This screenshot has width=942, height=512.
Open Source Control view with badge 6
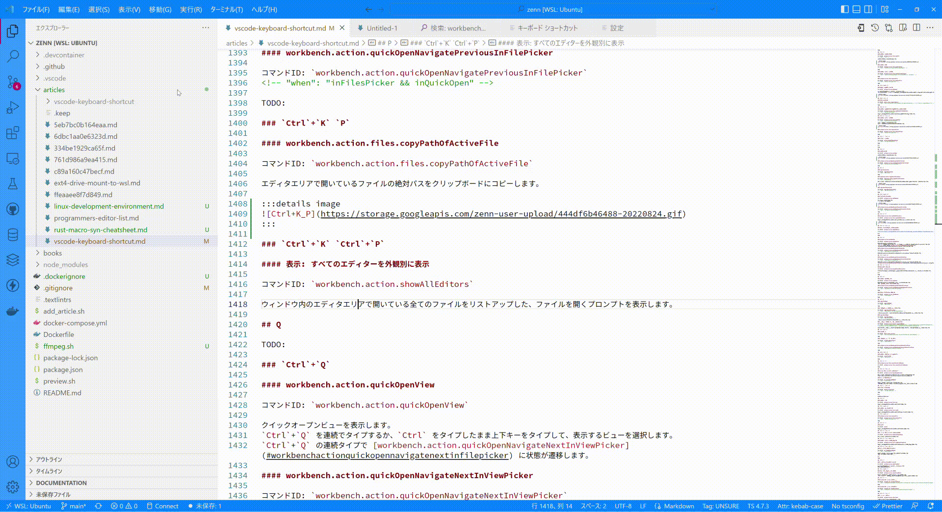[x=13, y=82]
